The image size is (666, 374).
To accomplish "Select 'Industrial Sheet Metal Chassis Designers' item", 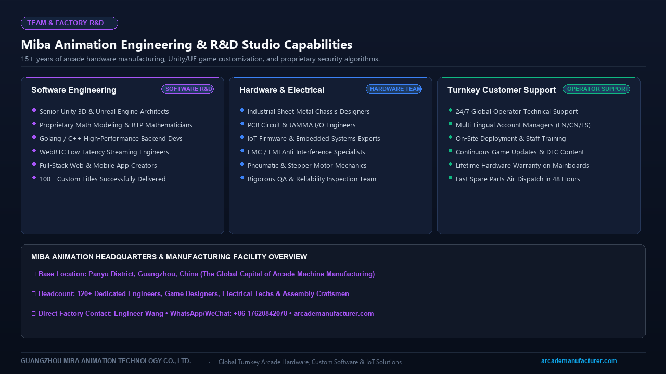I will [309, 112].
